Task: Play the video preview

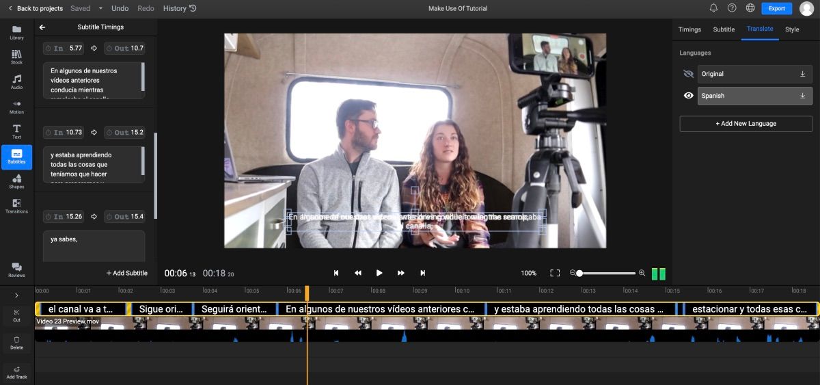Action: 379,273
